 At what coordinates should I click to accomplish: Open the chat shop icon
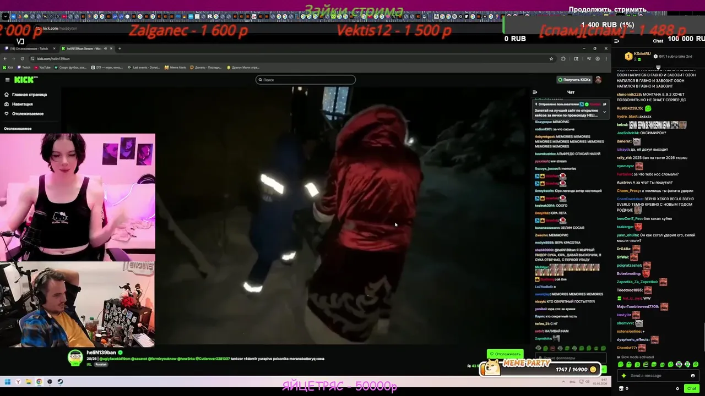coord(621,388)
